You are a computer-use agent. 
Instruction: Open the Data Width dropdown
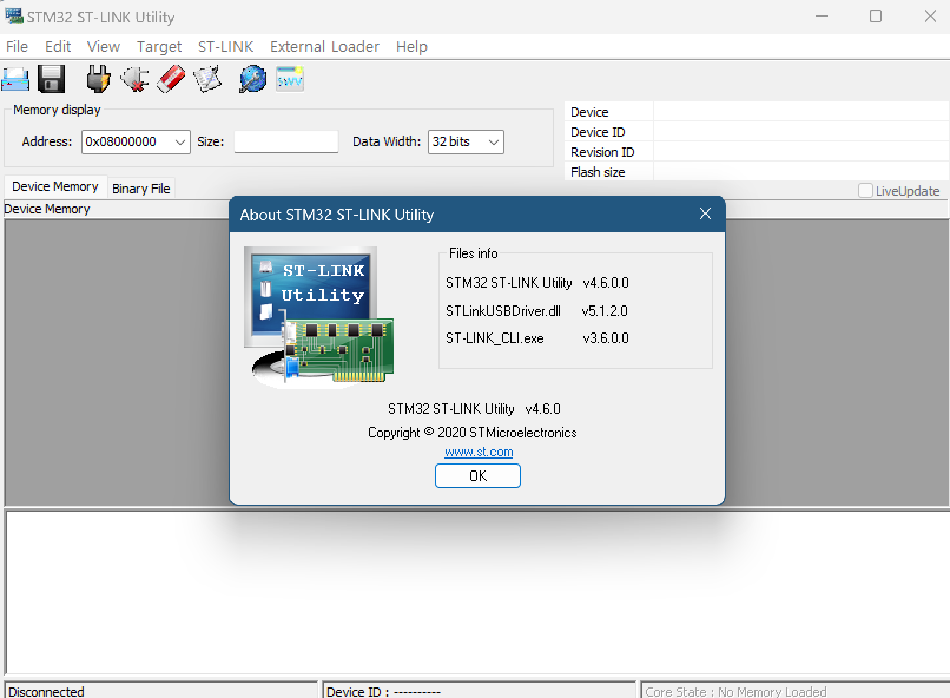point(466,142)
